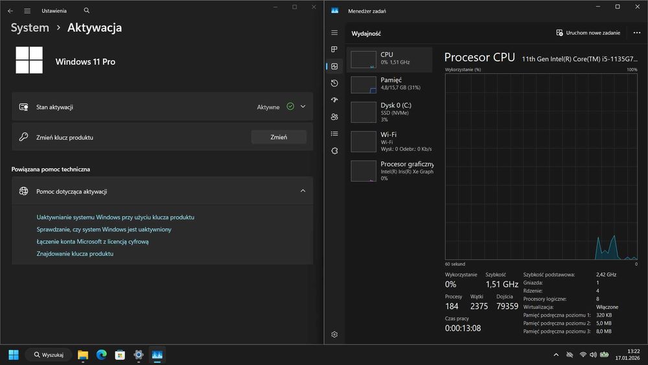Viewport: 648px width, 365px height.
Task: Select Dysk 0 (C:) performance item
Action: pos(389,112)
